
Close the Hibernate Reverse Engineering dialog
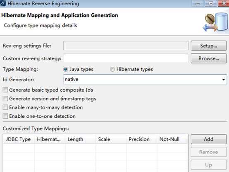coord(224,3)
